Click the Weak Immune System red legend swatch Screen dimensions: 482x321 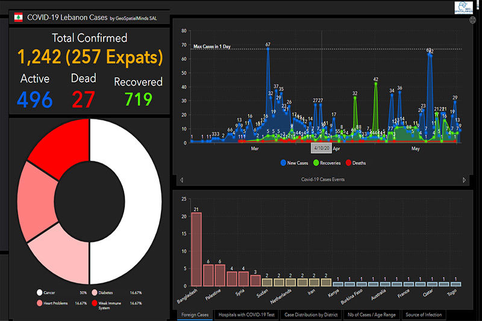click(95, 303)
